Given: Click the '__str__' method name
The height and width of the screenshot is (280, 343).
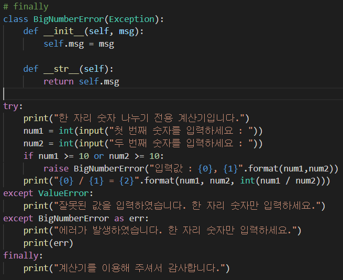Looking at the screenshot, I should coord(61,69).
